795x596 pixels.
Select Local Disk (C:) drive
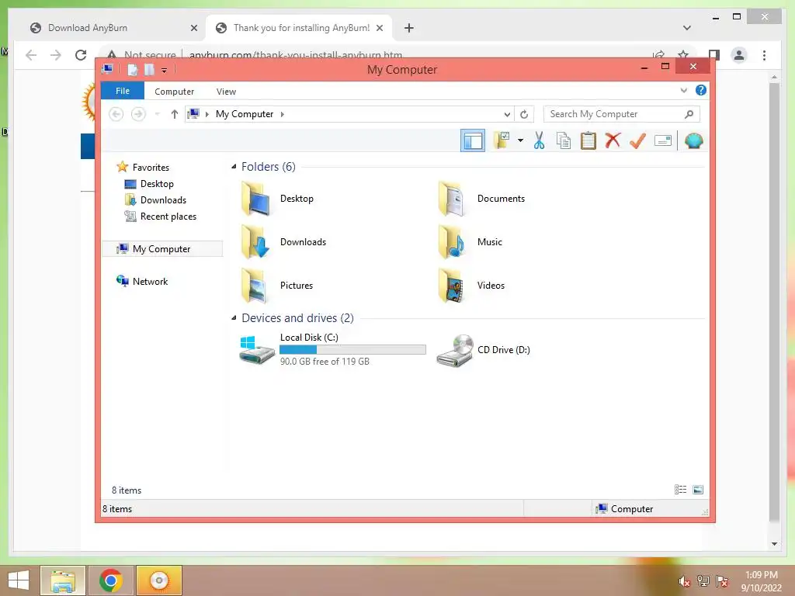[x=332, y=349]
